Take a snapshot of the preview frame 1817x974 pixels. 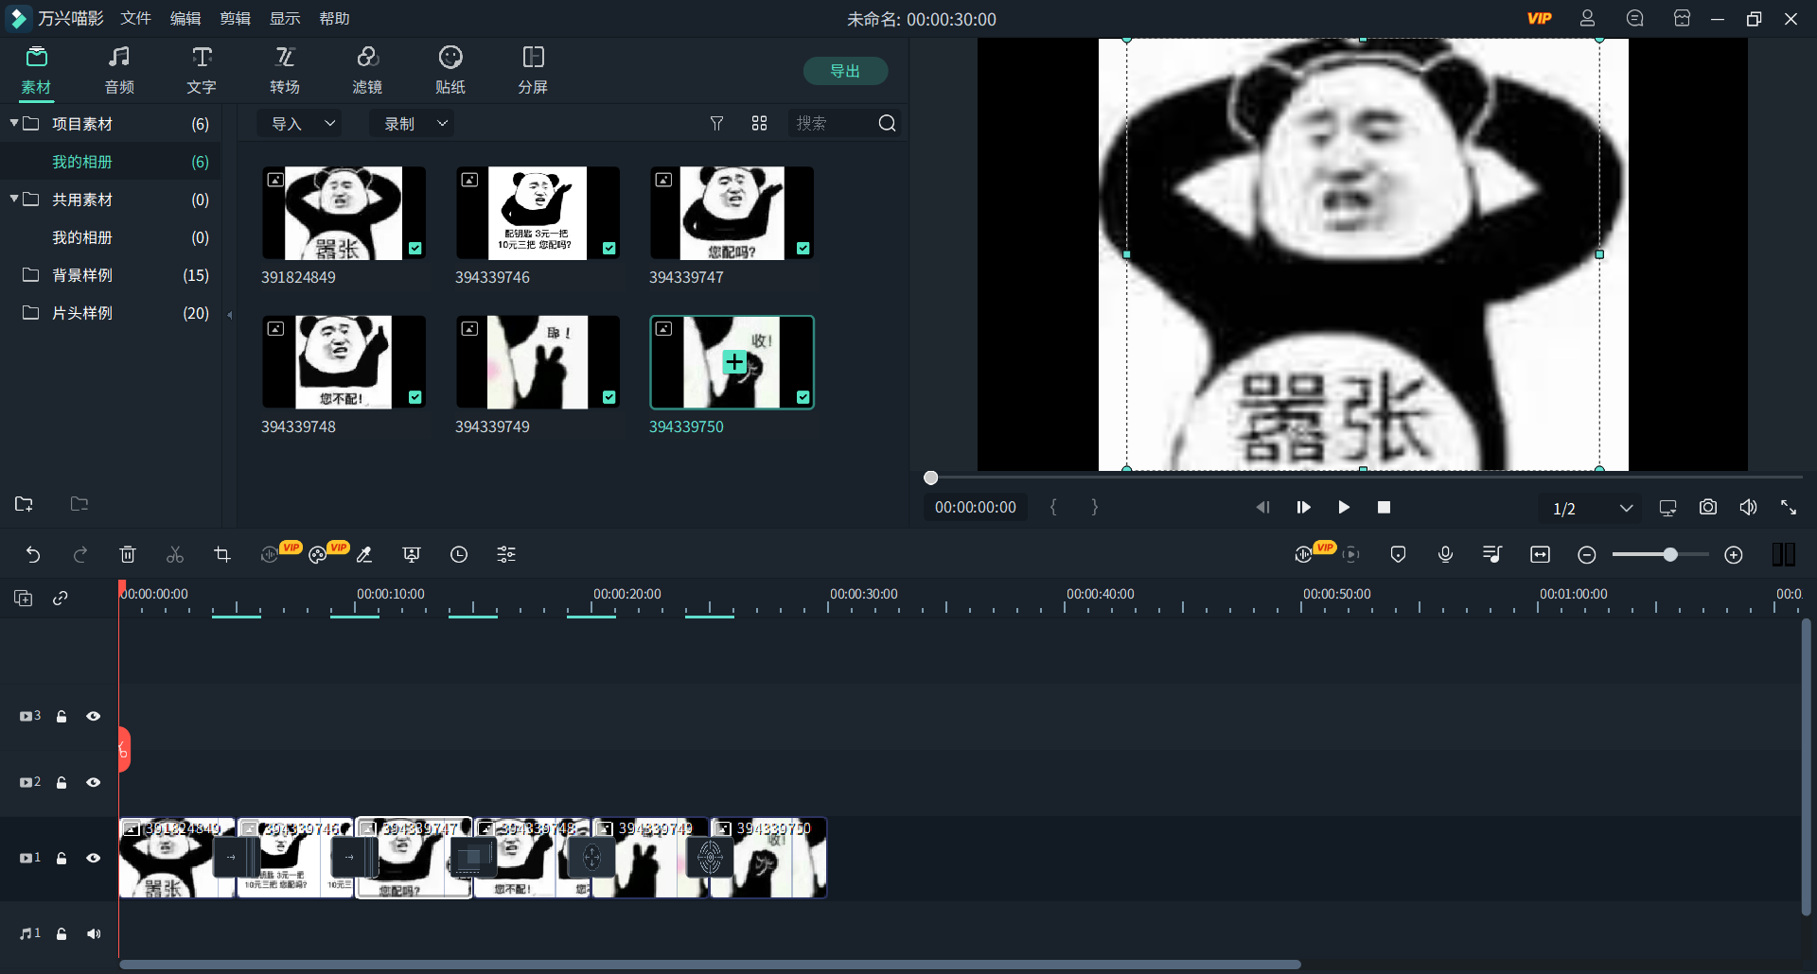coord(1709,507)
